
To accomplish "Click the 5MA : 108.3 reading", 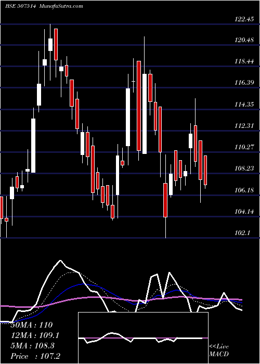I will pyautogui.click(x=32, y=346).
